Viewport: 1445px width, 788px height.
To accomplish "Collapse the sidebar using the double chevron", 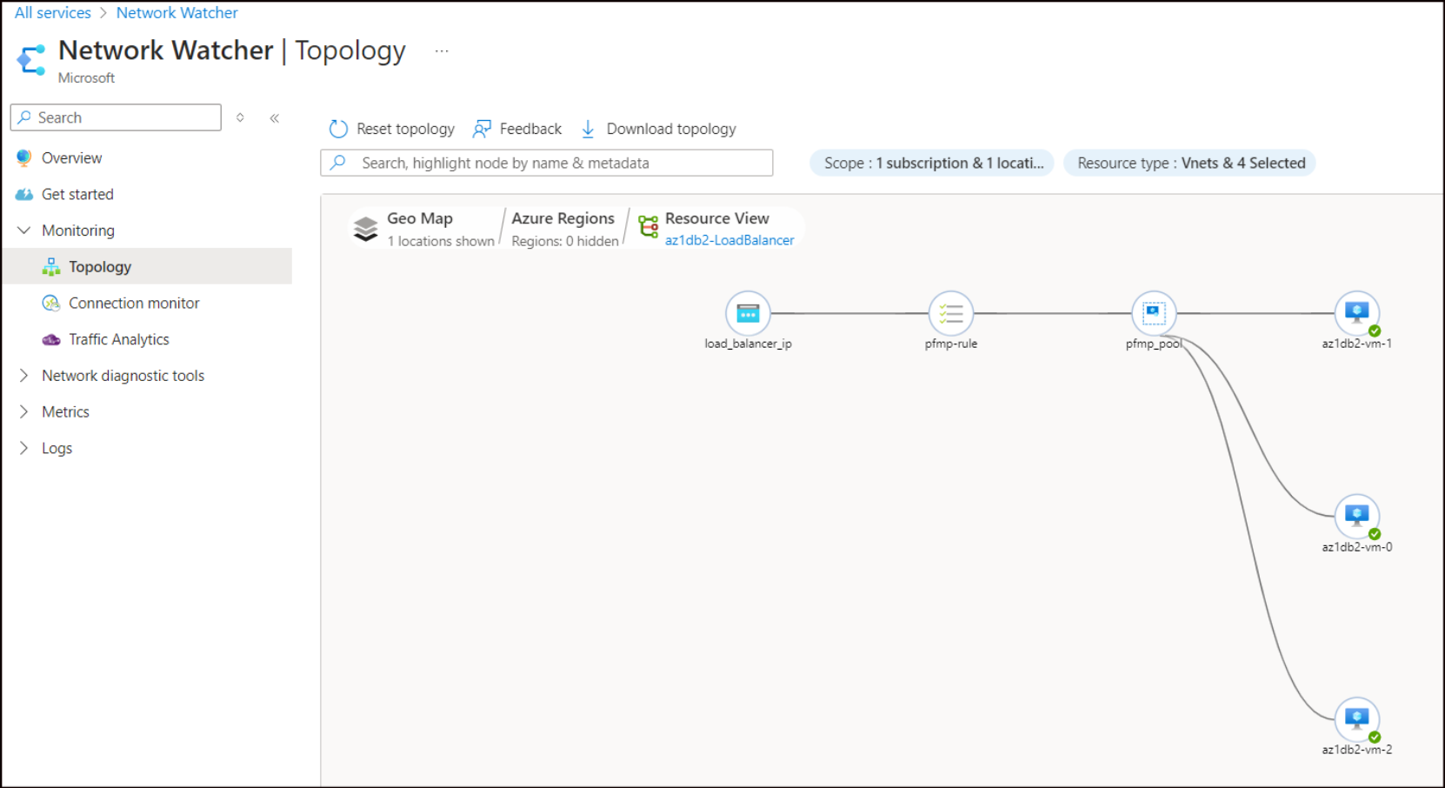I will tap(274, 117).
